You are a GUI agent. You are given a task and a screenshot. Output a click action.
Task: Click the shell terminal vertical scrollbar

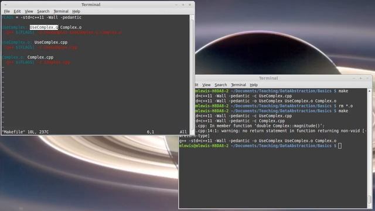pos(369,148)
